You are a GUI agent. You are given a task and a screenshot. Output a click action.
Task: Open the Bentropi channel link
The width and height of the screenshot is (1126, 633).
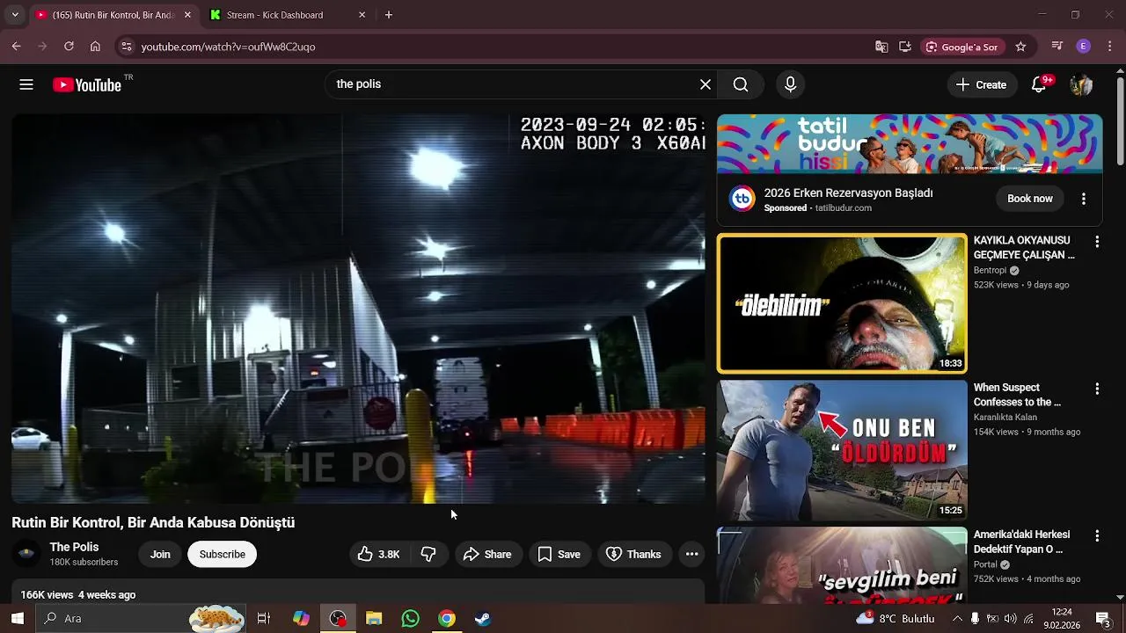tap(990, 270)
